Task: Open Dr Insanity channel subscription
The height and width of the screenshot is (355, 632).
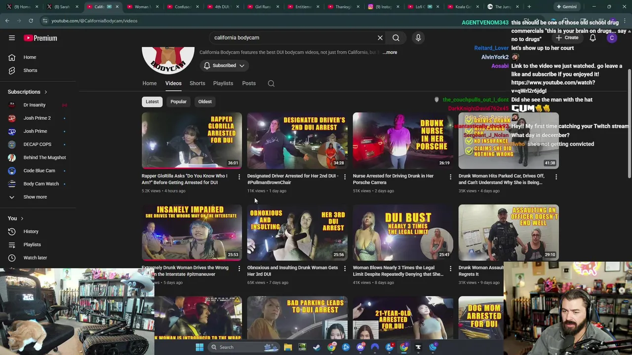Action: point(35,105)
